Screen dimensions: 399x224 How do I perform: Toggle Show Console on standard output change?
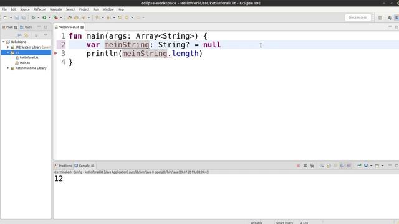[x=342, y=166]
